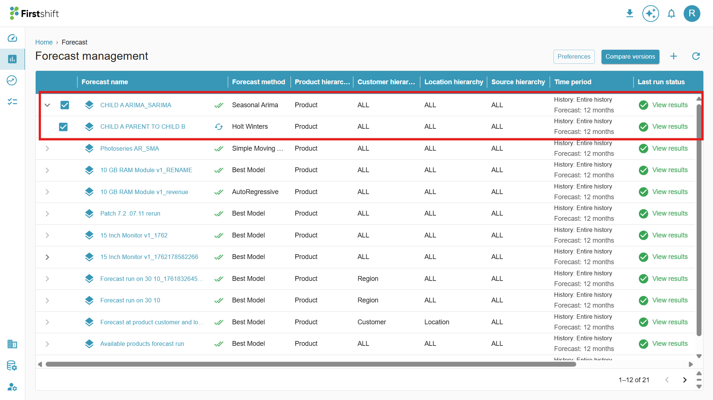
Task: Open the user settings sidebar icon
Action: pos(12,387)
